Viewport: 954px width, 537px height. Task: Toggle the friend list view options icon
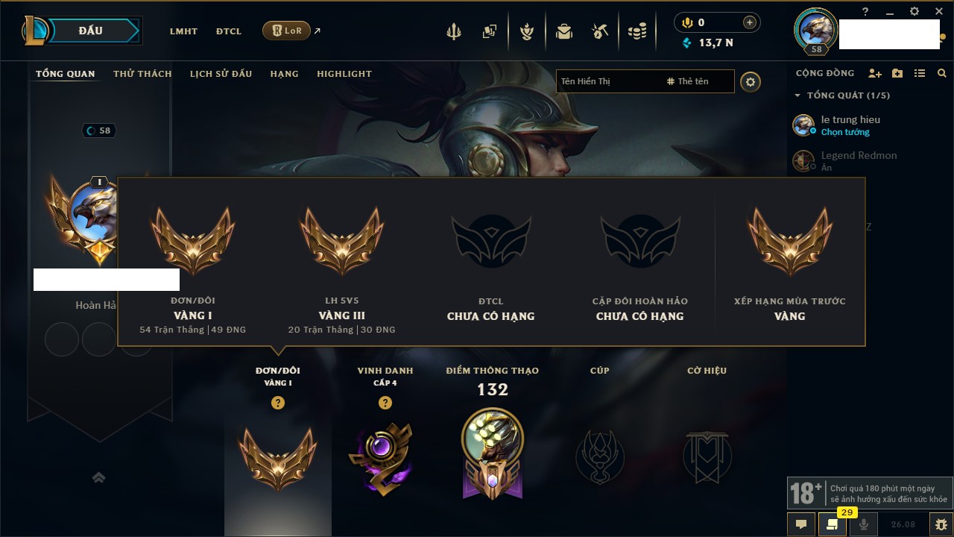pyautogui.click(x=920, y=73)
